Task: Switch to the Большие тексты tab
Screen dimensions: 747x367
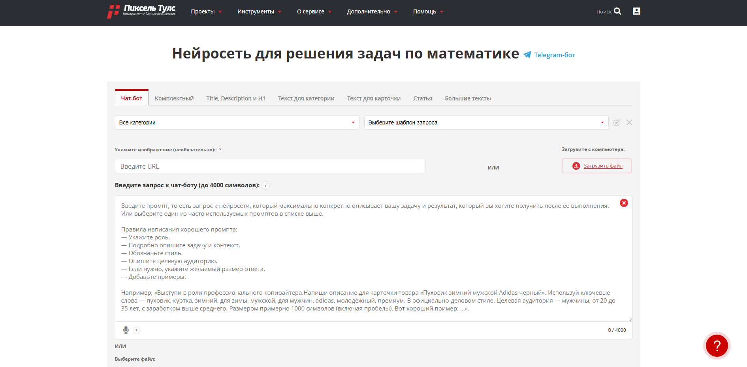Action: coord(468,98)
